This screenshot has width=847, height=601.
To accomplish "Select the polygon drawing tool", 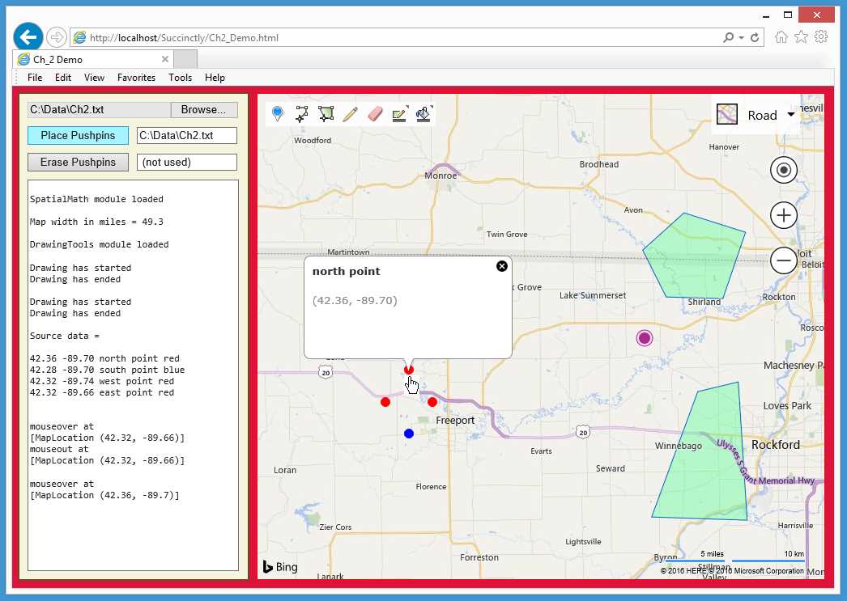I will point(326,114).
